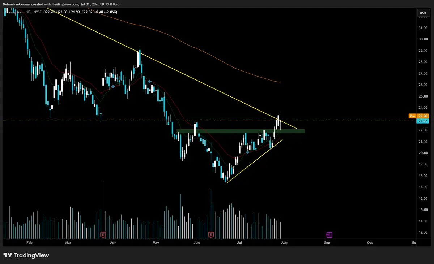
Task: Select the short ascending yellow trendline
Action: [254, 161]
